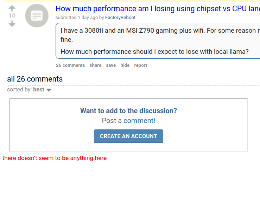Click the post score of 10
260x218 pixels.
coord(12,16)
